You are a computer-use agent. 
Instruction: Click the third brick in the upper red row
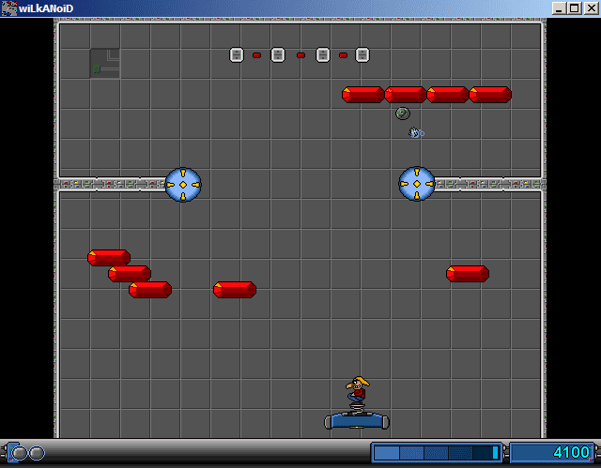click(x=448, y=95)
